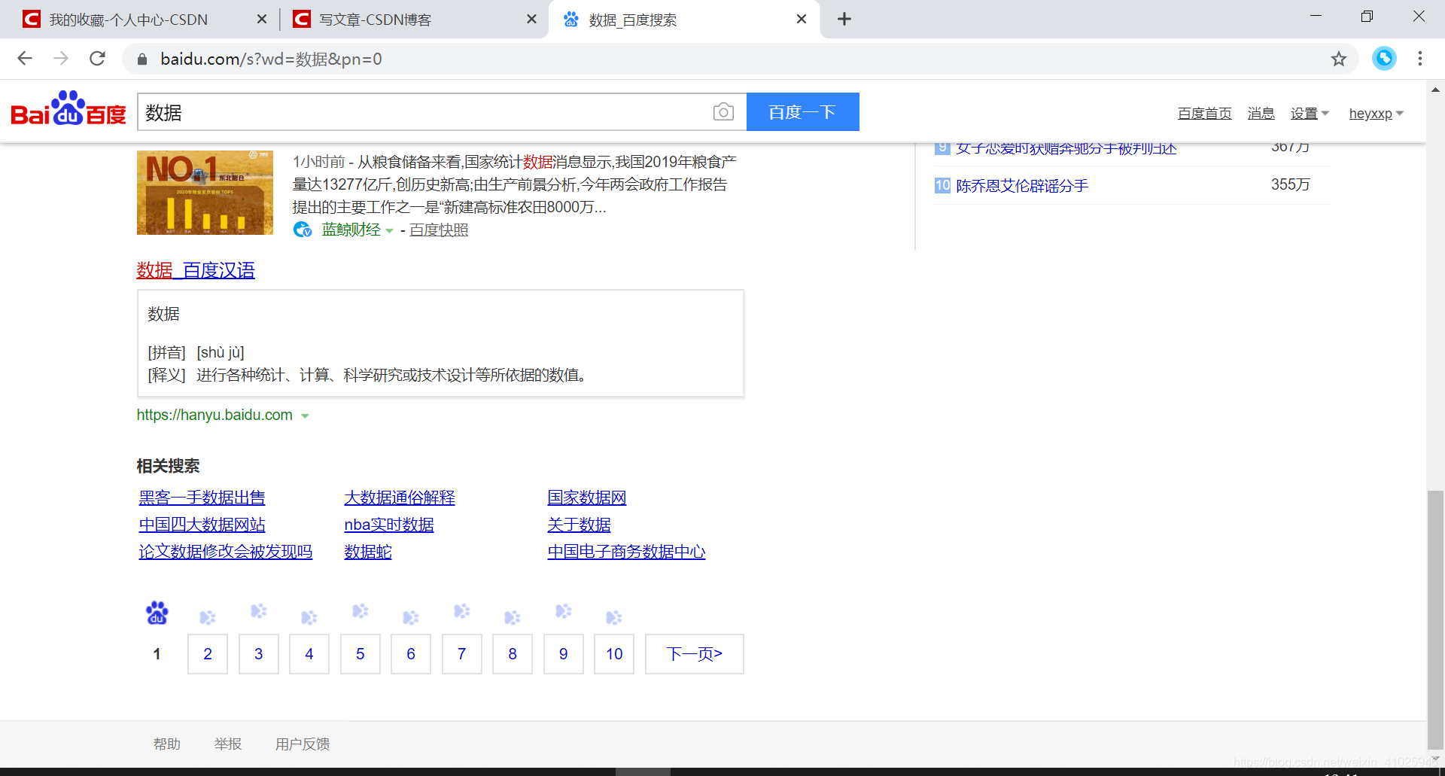
Task: Click the Baidu logo
Action: point(68,109)
